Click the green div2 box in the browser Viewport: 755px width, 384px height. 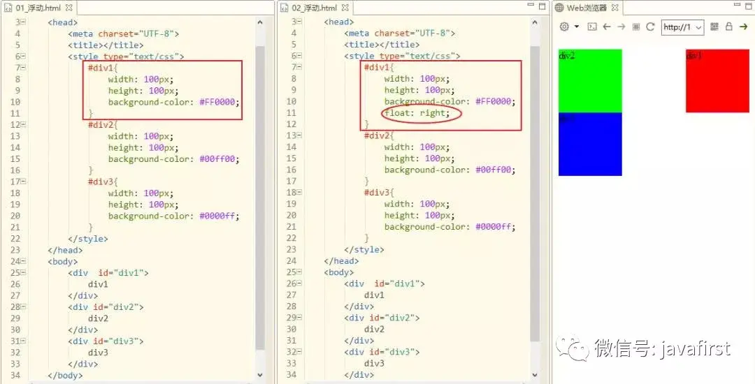click(590, 81)
